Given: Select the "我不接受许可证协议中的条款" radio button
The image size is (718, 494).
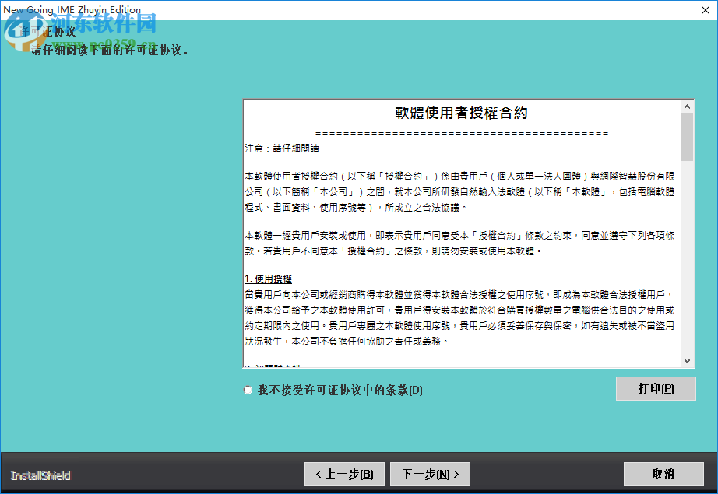Looking at the screenshot, I should 248,391.
